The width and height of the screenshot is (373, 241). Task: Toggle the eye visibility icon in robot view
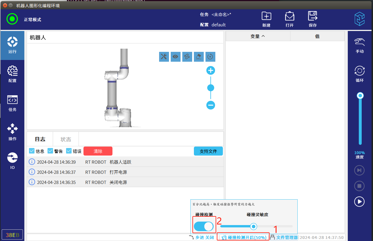click(175, 57)
